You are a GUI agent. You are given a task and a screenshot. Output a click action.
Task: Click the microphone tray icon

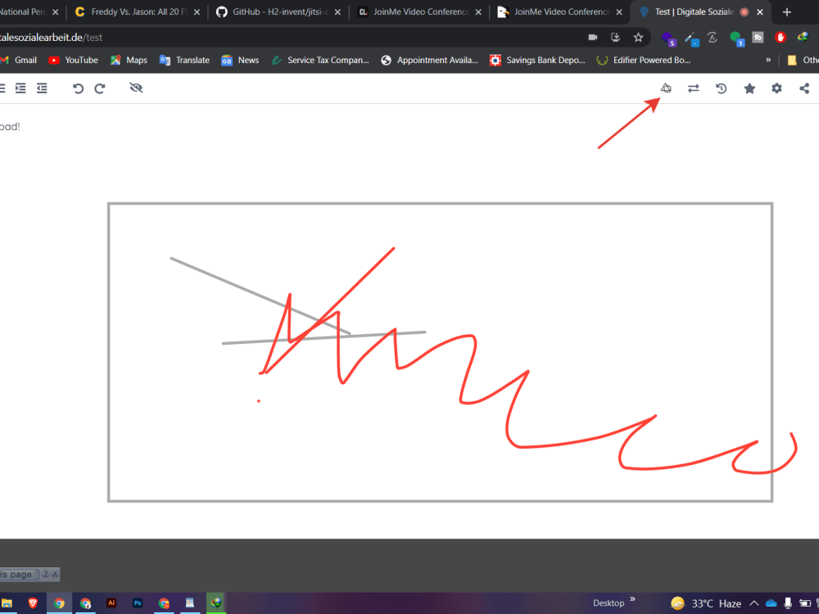(x=788, y=603)
